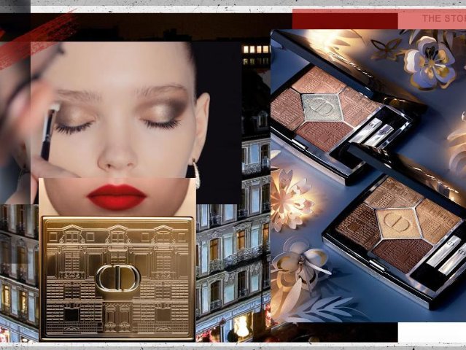Click the red lips image

pos(117,195)
